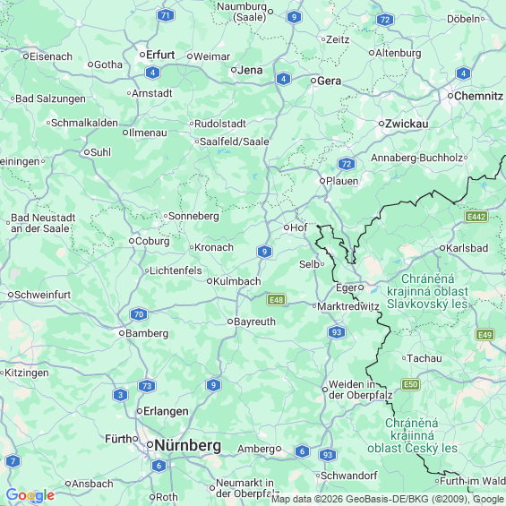Click the E49 route marker
The width and height of the screenshot is (506, 506).
[x=485, y=335]
